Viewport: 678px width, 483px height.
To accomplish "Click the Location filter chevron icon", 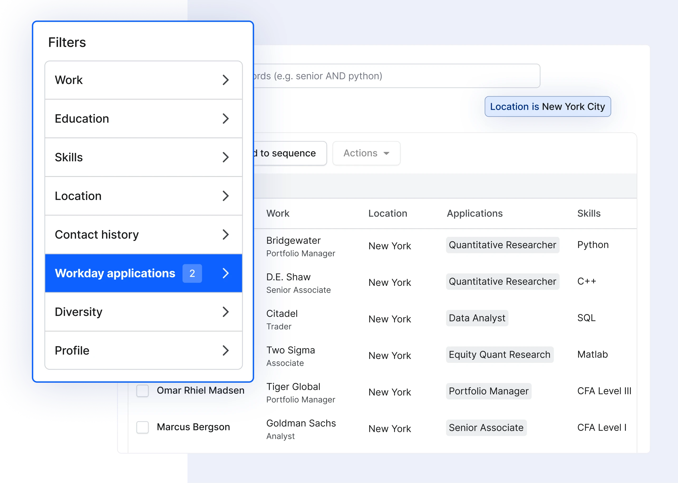I will 226,196.
